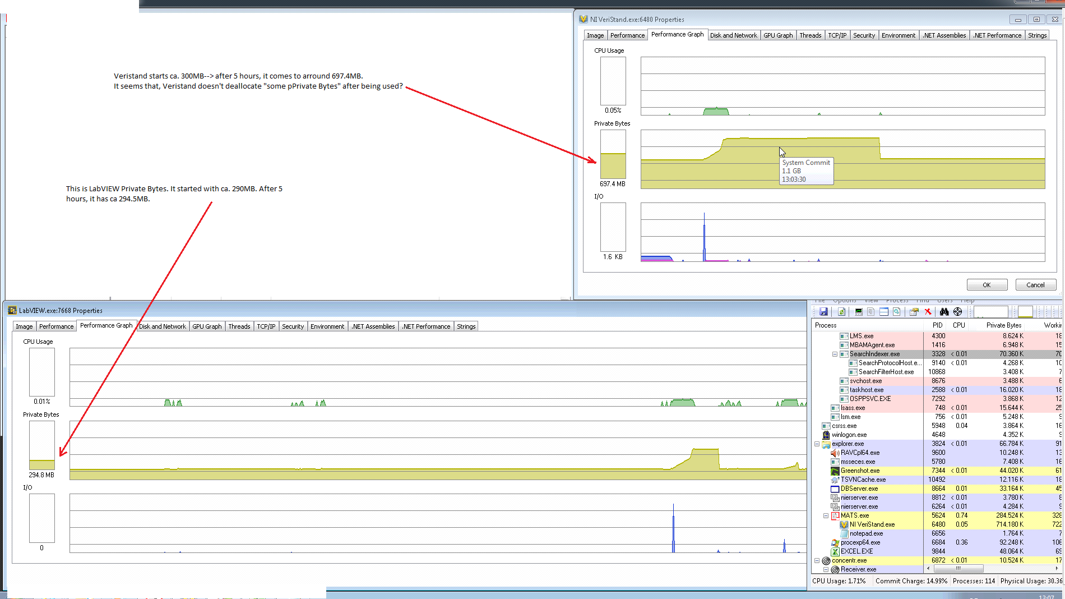Collapse the Receiver.exe tree node
This screenshot has width=1065, height=599.
point(826,569)
